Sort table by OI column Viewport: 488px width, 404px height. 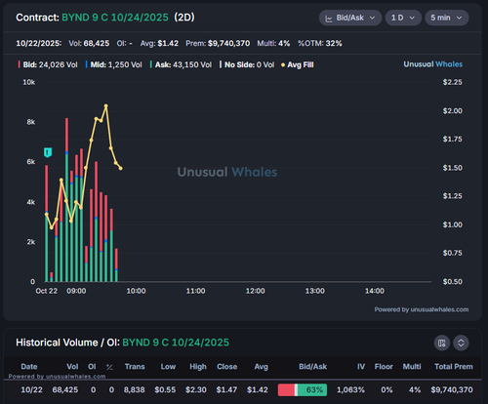click(x=92, y=367)
